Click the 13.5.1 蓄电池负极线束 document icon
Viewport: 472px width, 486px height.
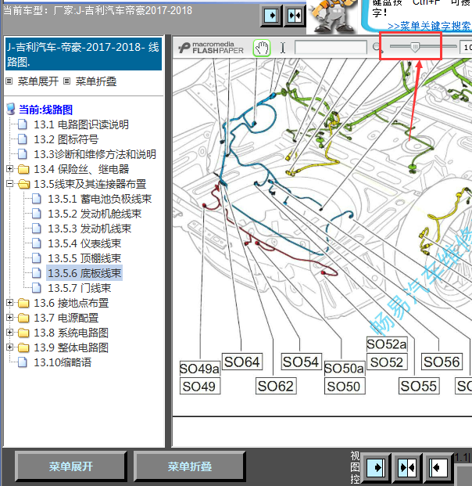tap(37, 199)
